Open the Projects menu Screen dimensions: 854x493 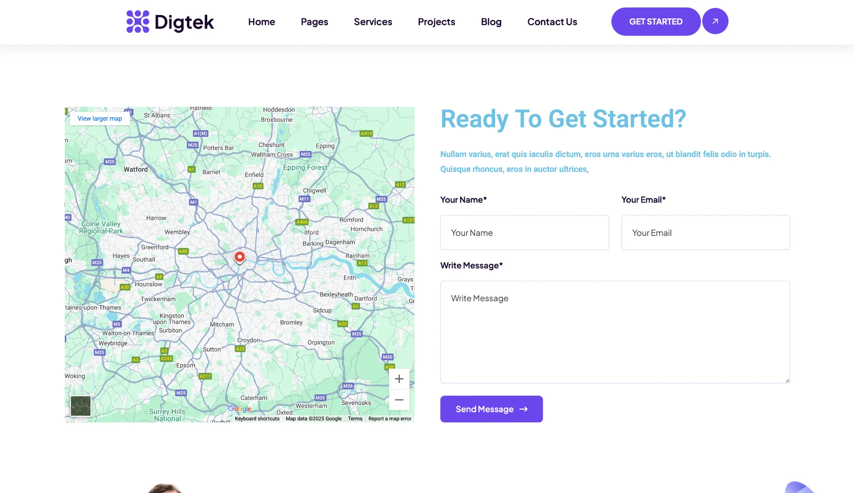[436, 22]
